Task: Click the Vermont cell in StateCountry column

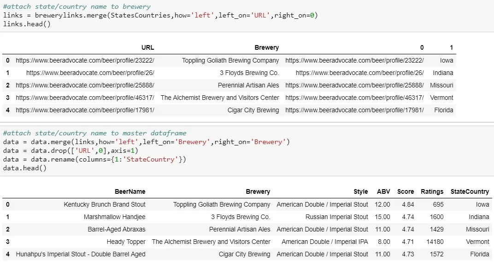Action: pos(477,242)
